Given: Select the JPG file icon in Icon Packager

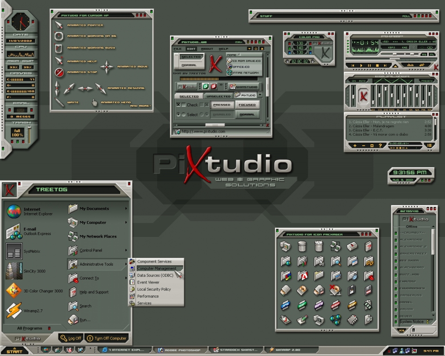Looking at the screenshot, I should [x=285, y=305].
